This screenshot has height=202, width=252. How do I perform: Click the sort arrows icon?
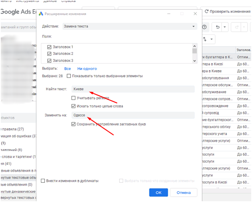205,39
